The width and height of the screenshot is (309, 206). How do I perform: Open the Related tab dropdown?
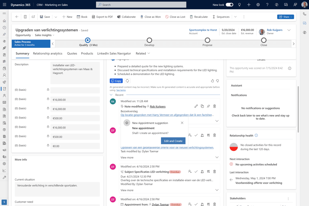coord(143,53)
